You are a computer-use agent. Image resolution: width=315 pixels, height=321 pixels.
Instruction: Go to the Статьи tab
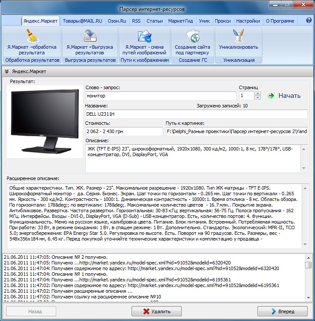pyautogui.click(x=154, y=21)
